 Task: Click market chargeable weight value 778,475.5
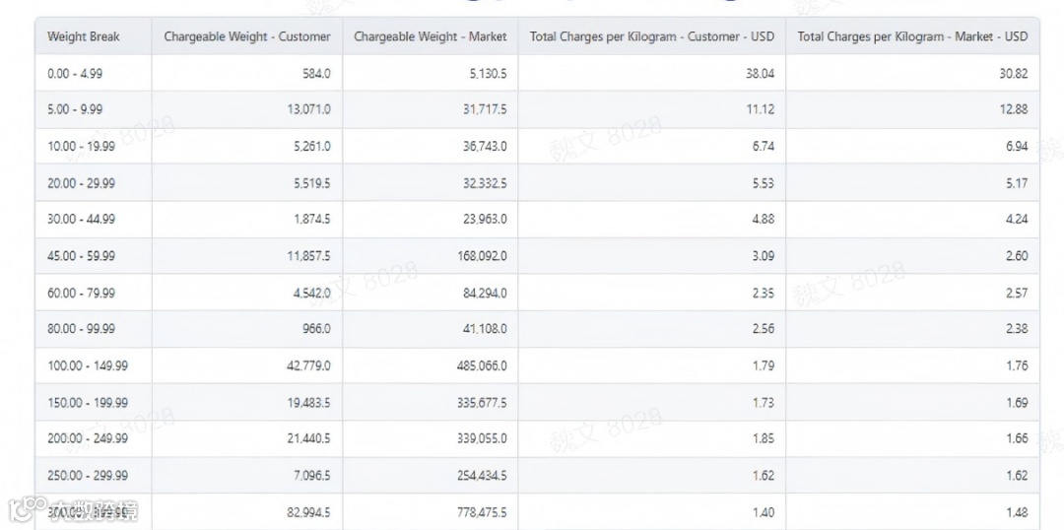(x=482, y=512)
